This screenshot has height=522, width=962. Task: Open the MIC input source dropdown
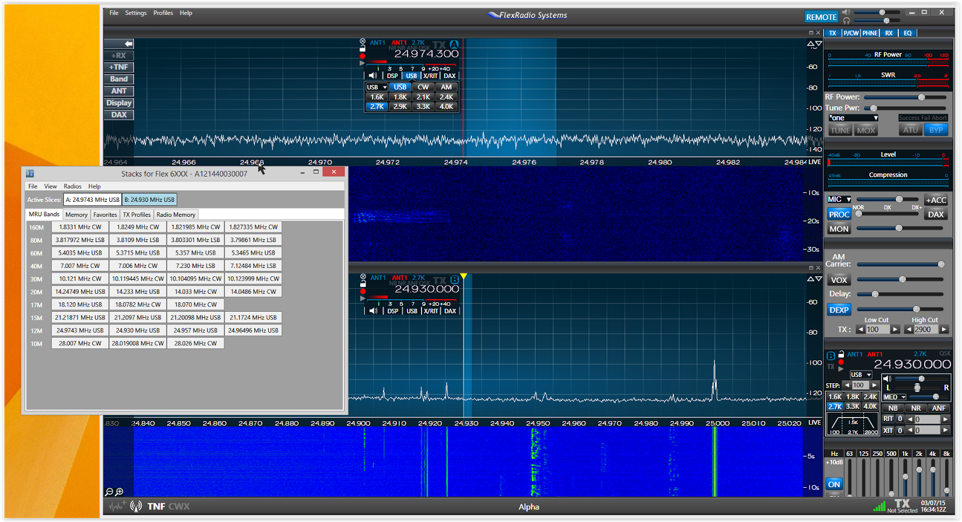pyautogui.click(x=839, y=199)
